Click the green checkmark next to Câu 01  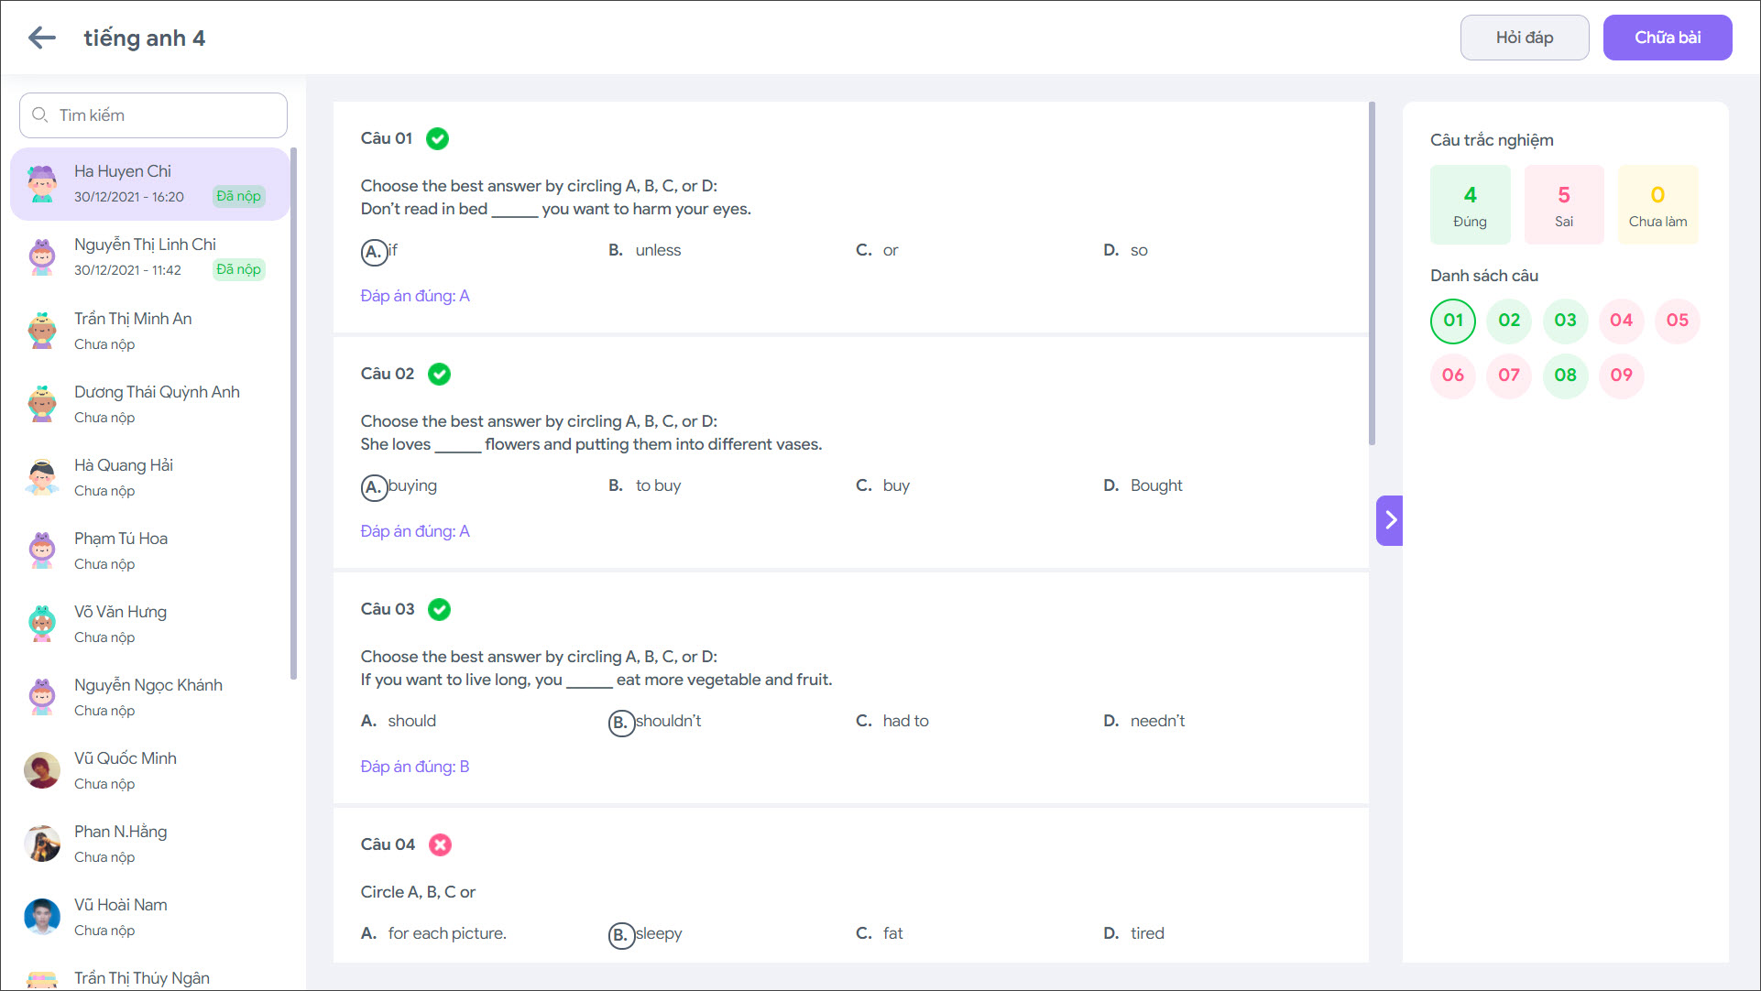[438, 138]
